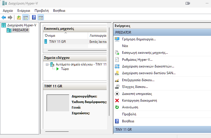Click the Διακοπή υπηρεσίας stop icon
The width and height of the screenshot is (211, 138).
click(117, 94)
